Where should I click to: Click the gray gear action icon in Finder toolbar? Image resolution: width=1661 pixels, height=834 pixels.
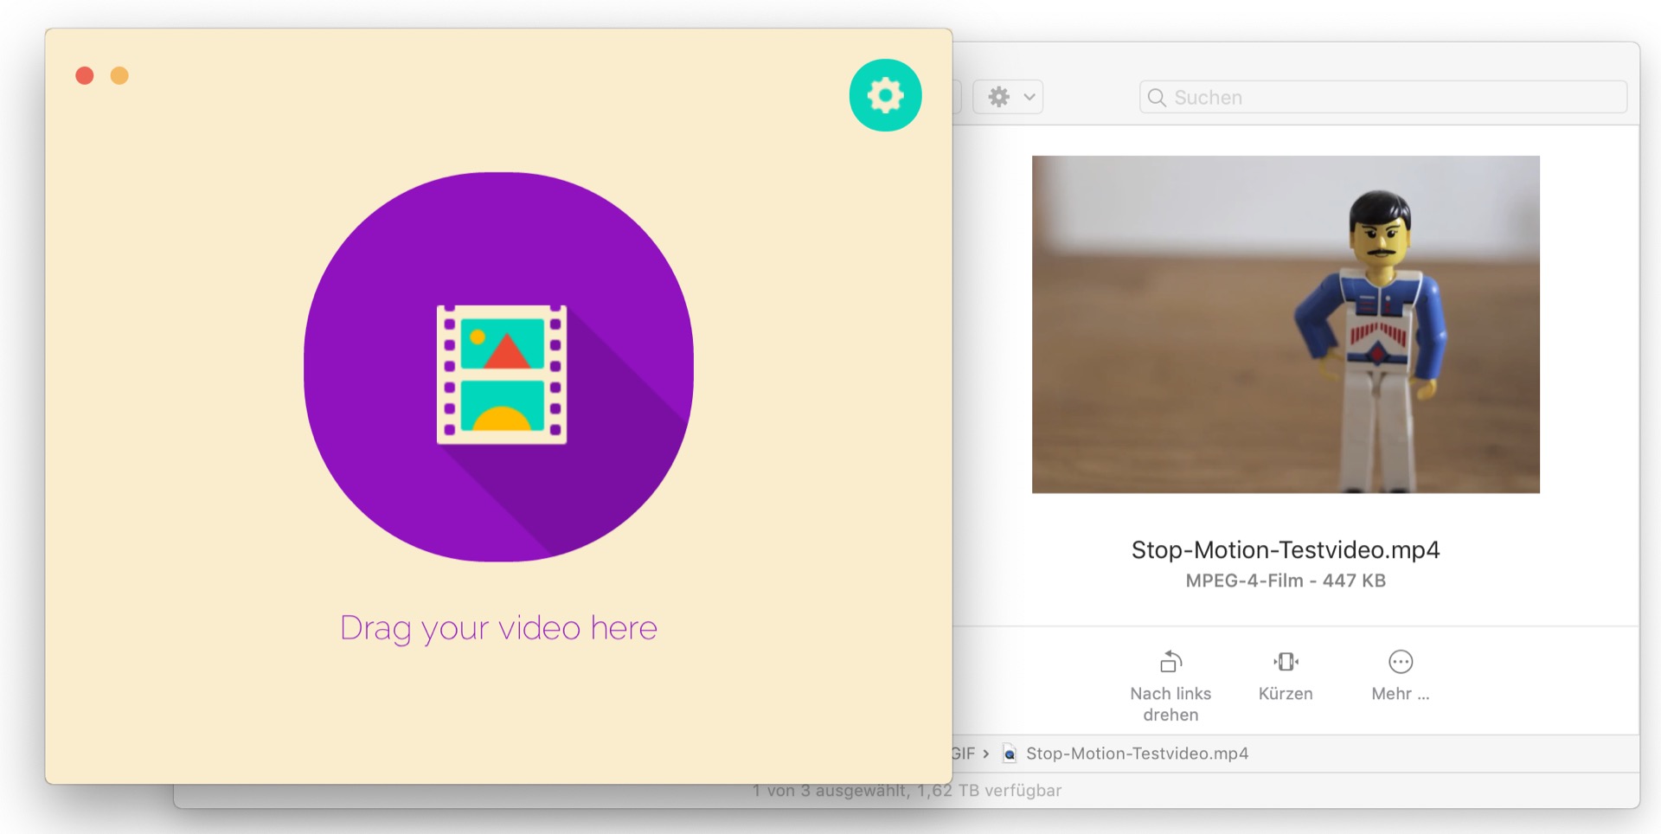(x=999, y=97)
